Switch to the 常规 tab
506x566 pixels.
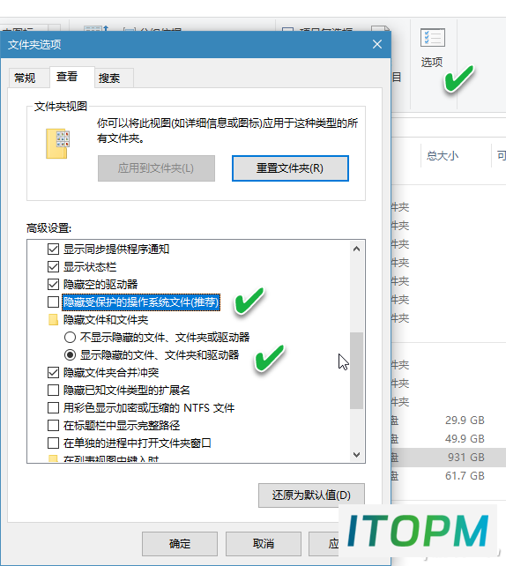(26, 78)
